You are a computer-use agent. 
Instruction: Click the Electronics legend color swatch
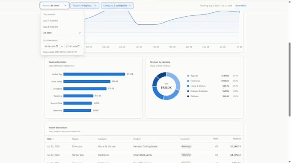click(x=188, y=81)
